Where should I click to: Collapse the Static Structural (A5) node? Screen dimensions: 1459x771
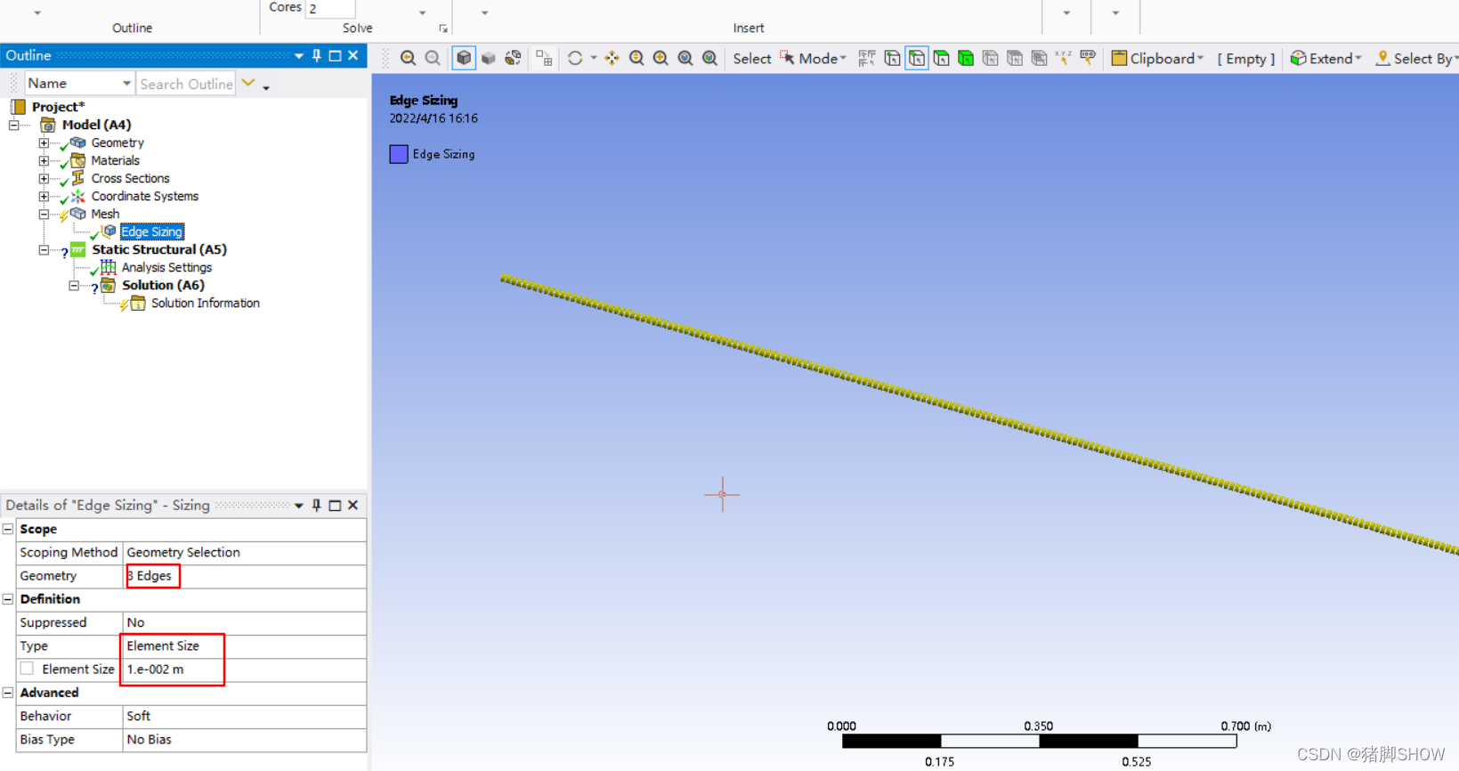[x=44, y=250]
